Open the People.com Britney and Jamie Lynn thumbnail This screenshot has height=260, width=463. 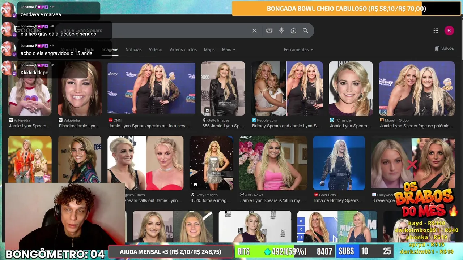pos(287,88)
